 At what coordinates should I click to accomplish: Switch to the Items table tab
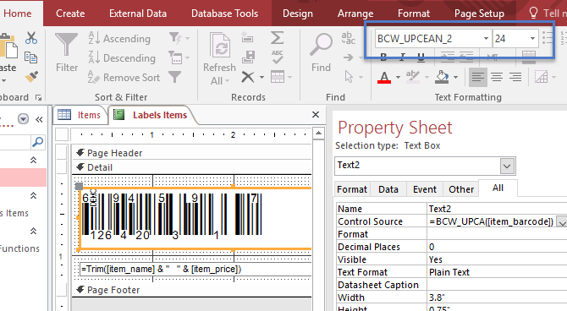[80, 115]
